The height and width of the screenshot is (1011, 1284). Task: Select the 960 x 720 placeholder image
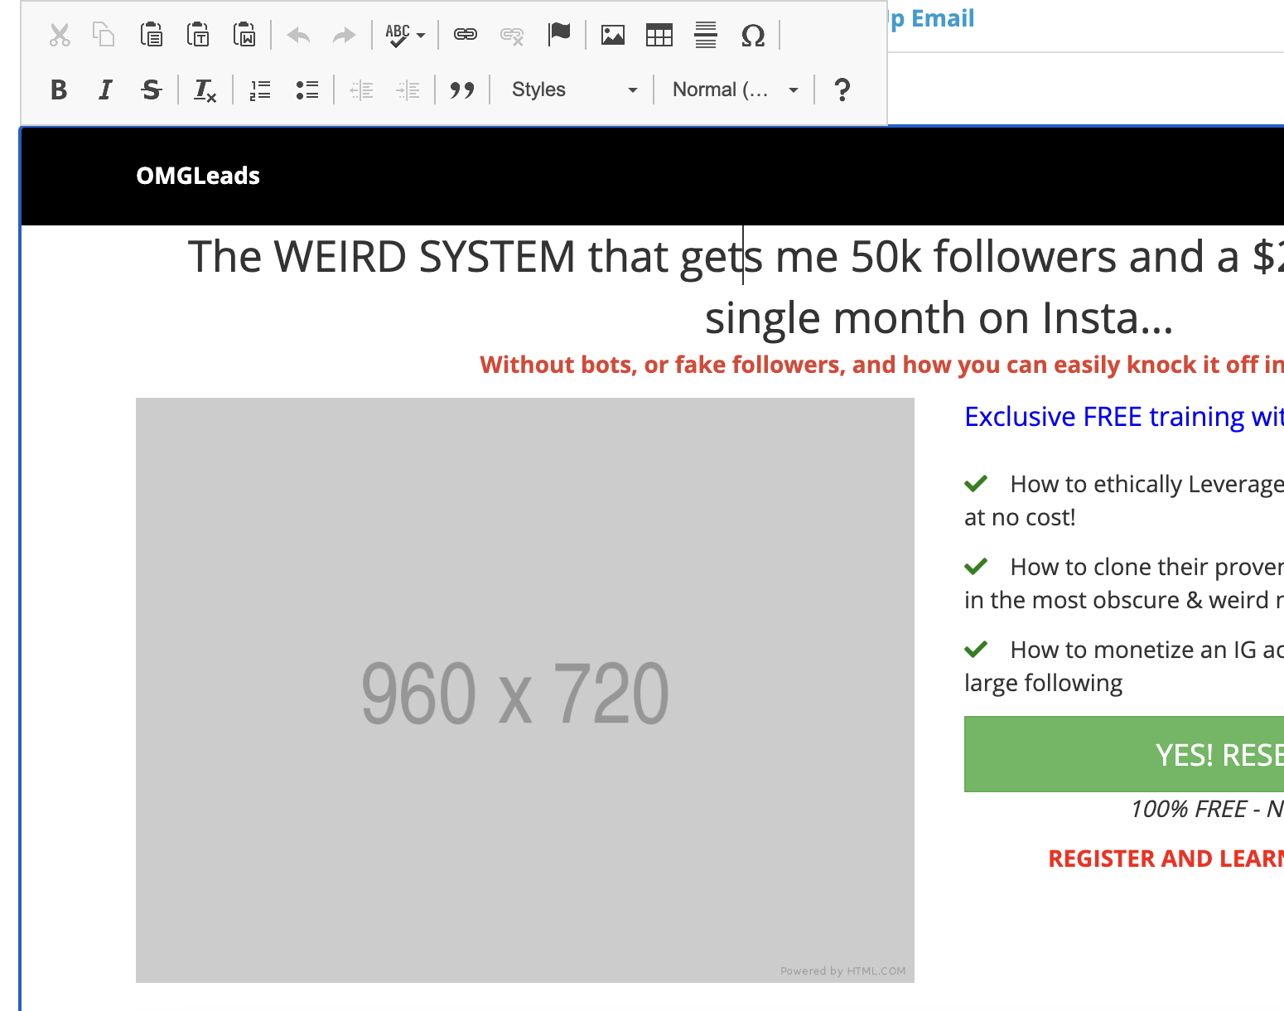pos(524,689)
